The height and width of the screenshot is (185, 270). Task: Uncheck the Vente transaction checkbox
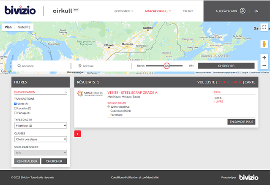[x=16, y=103]
